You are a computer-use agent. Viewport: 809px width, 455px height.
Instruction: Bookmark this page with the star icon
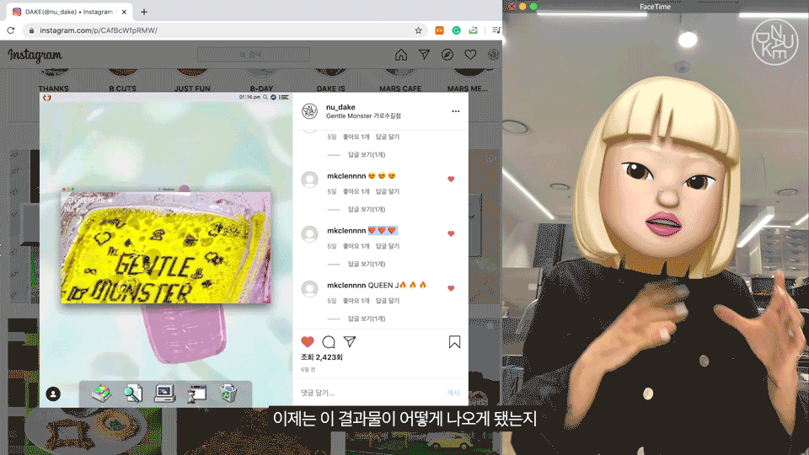(419, 30)
